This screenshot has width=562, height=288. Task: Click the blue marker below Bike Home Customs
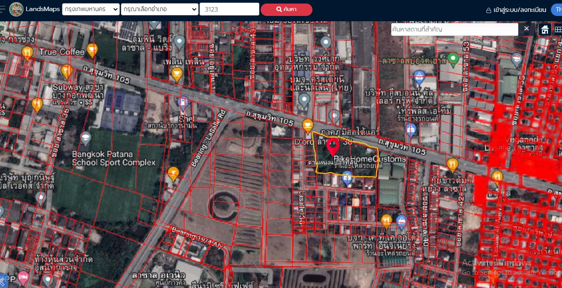[347, 178]
